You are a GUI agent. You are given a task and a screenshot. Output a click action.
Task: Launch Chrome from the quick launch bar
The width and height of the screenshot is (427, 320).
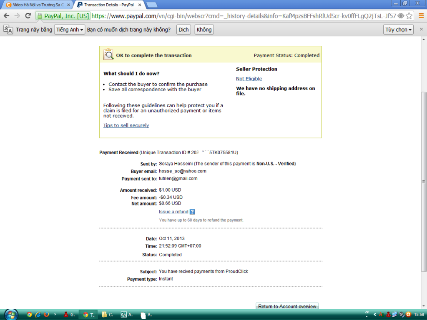click(x=30, y=315)
